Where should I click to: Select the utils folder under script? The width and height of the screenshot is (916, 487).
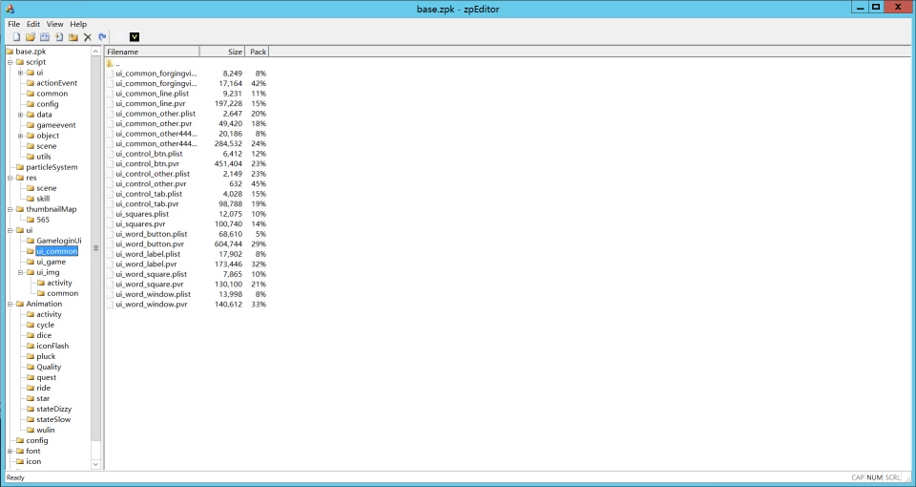pos(44,157)
